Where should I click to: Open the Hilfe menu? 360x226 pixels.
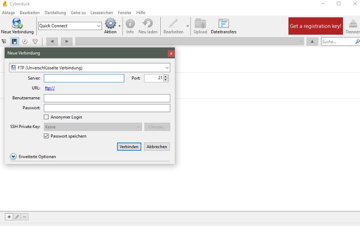coord(141,12)
